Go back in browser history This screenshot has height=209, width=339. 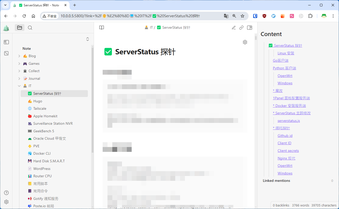click(6, 16)
